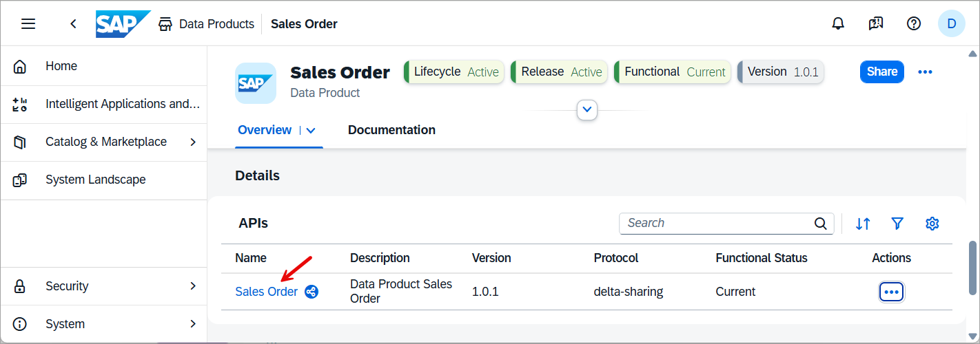Expand the header details chevron
Image resolution: width=980 pixels, height=344 pixels.
click(x=587, y=109)
